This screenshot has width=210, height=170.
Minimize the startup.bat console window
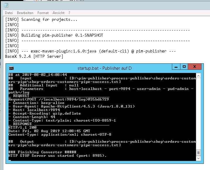click(176, 67)
